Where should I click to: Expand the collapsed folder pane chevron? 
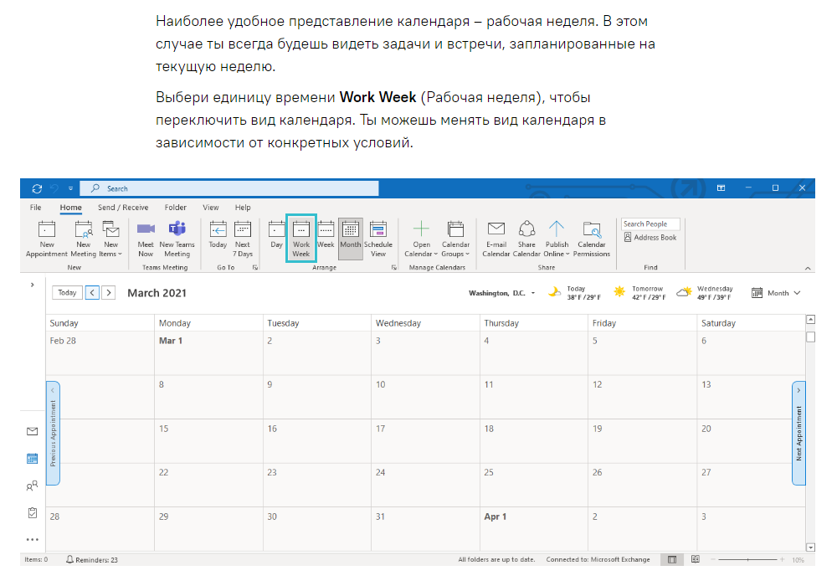coord(32,285)
